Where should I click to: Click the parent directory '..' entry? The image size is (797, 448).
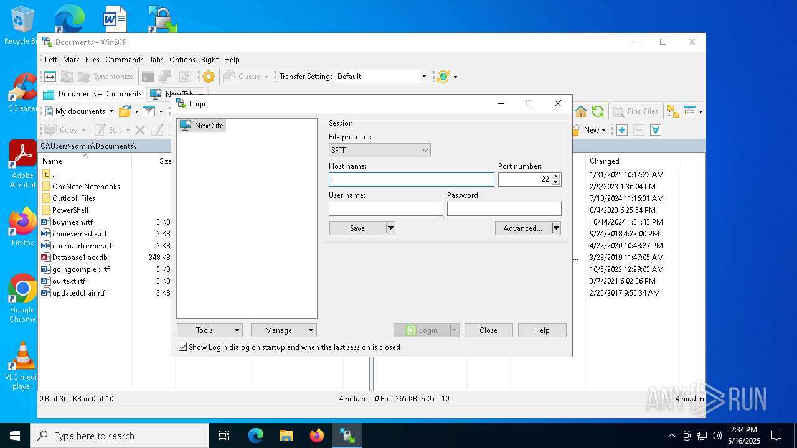(54, 175)
